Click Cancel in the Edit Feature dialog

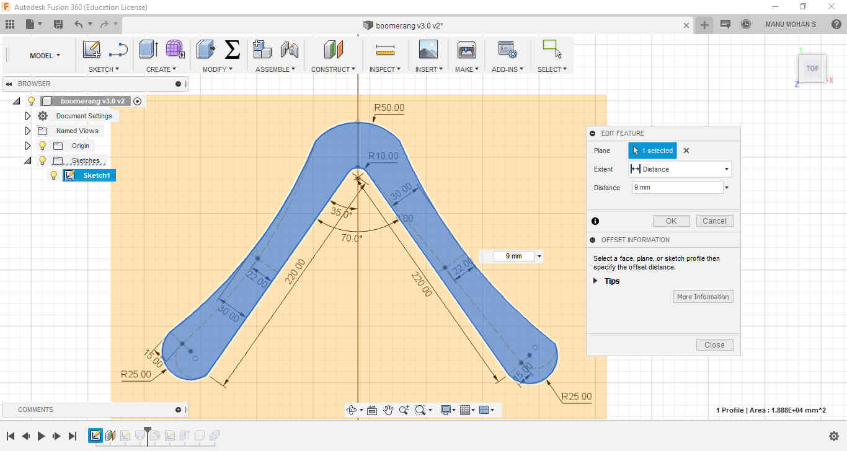[x=714, y=221]
